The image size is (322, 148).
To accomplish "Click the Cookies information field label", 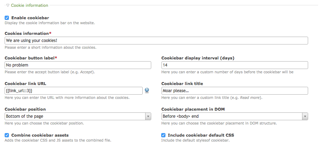I will [x=27, y=33].
